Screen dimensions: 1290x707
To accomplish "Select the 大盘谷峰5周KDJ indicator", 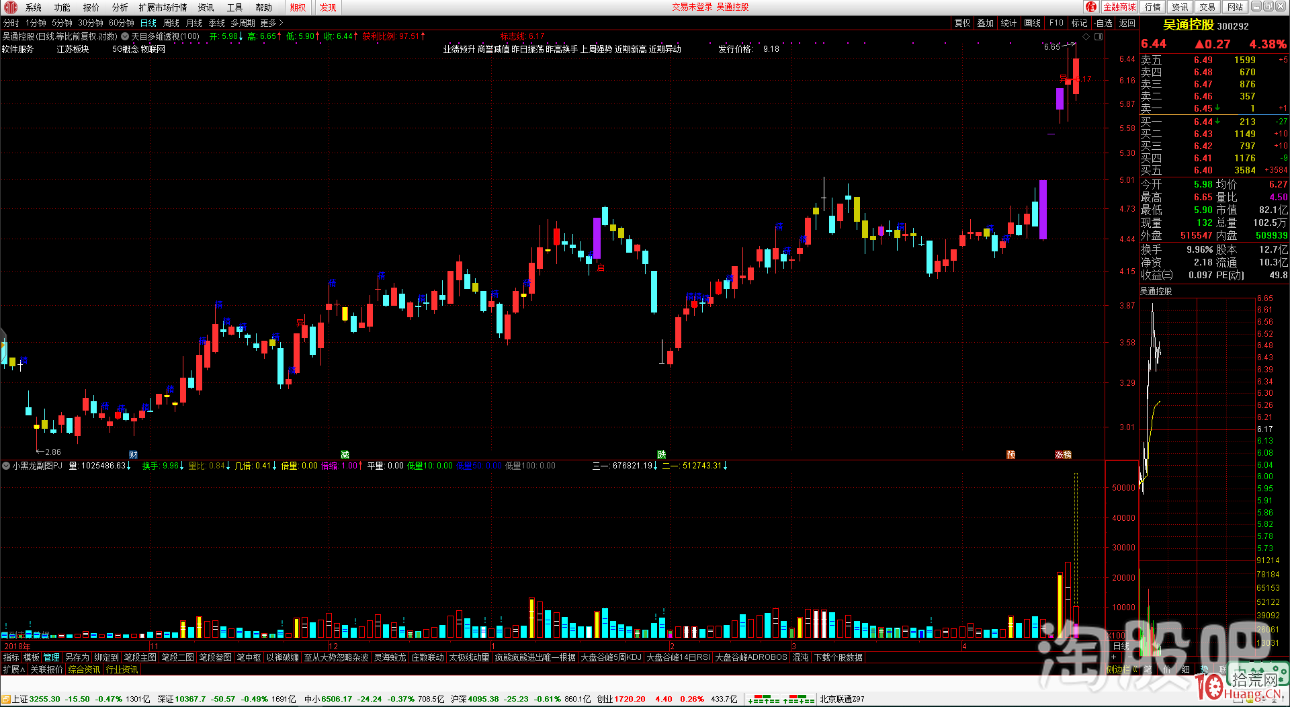I will 611,657.
